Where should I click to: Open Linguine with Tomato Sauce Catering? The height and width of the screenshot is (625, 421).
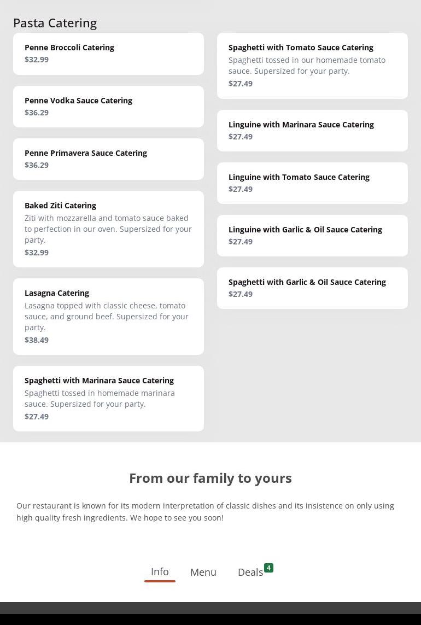click(x=312, y=183)
